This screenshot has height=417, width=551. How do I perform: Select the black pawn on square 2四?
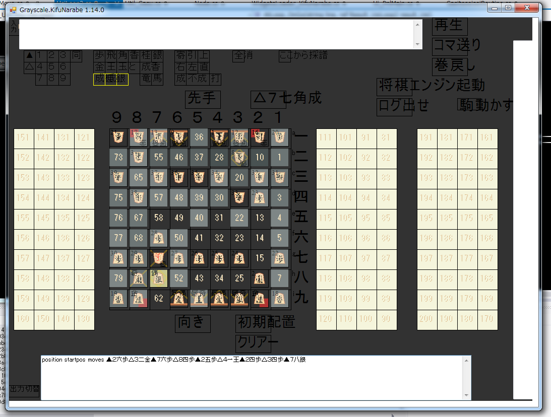(x=259, y=197)
